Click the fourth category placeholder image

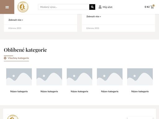[x=110, y=77]
